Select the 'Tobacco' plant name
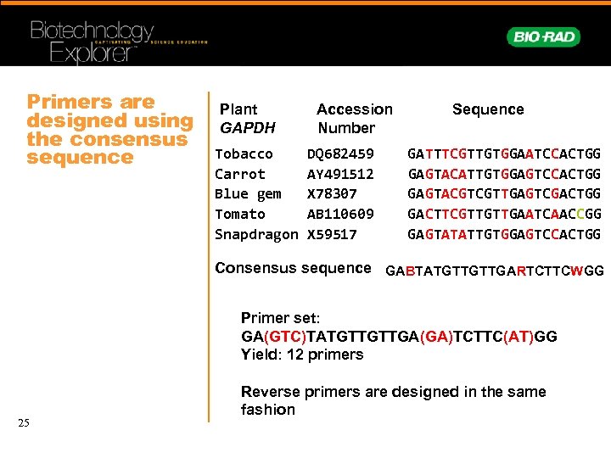The height and width of the screenshot is (458, 611). [244, 154]
